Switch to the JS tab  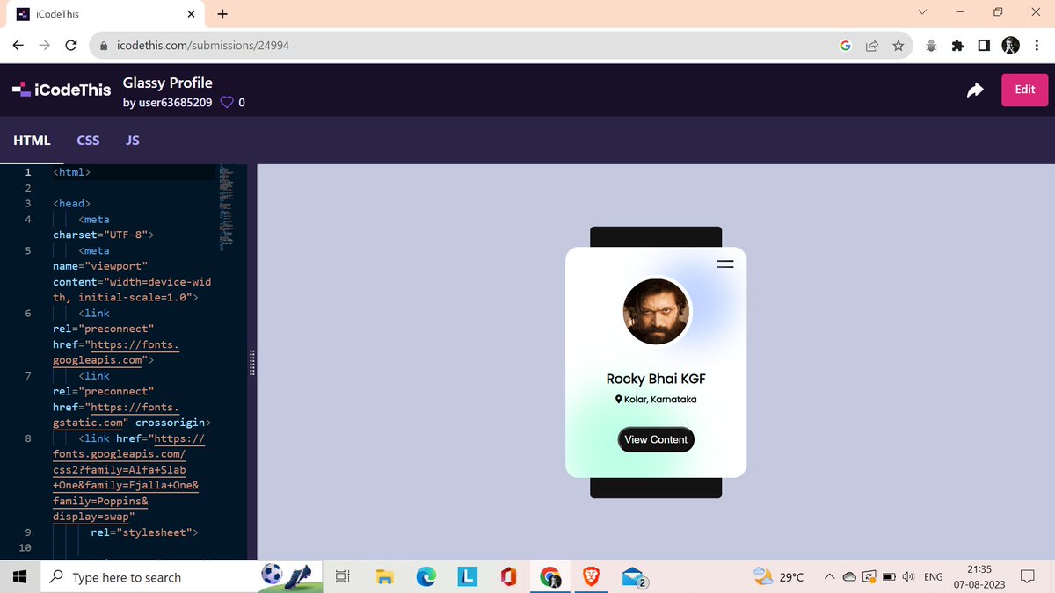point(133,141)
